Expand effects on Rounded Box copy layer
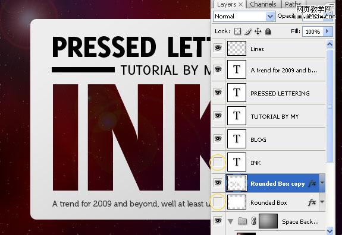The image size is (342, 235). (322, 183)
